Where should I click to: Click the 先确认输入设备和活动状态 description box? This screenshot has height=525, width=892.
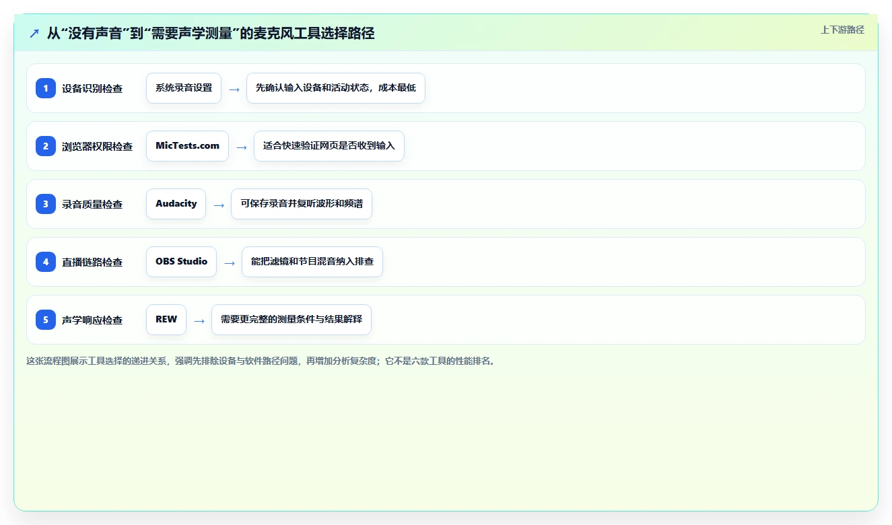[x=336, y=88]
